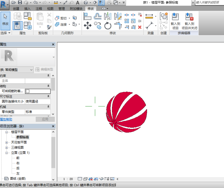The width and height of the screenshot is (224, 188).
Task: Collapse the 约束 property group
Action: pos(48,76)
